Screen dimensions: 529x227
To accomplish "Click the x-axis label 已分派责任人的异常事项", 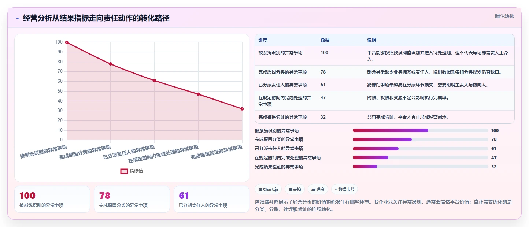I will [129, 152].
